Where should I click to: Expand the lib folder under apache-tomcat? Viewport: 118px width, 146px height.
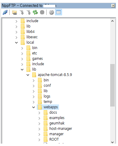pos(34,91)
